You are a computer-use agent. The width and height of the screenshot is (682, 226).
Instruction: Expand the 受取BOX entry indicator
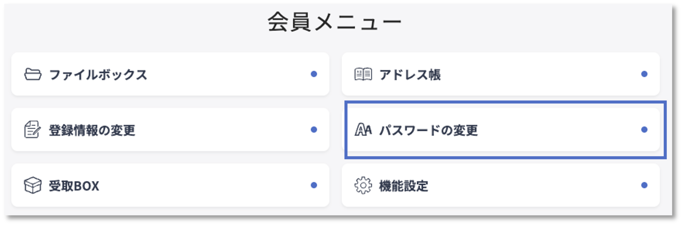pos(314,185)
